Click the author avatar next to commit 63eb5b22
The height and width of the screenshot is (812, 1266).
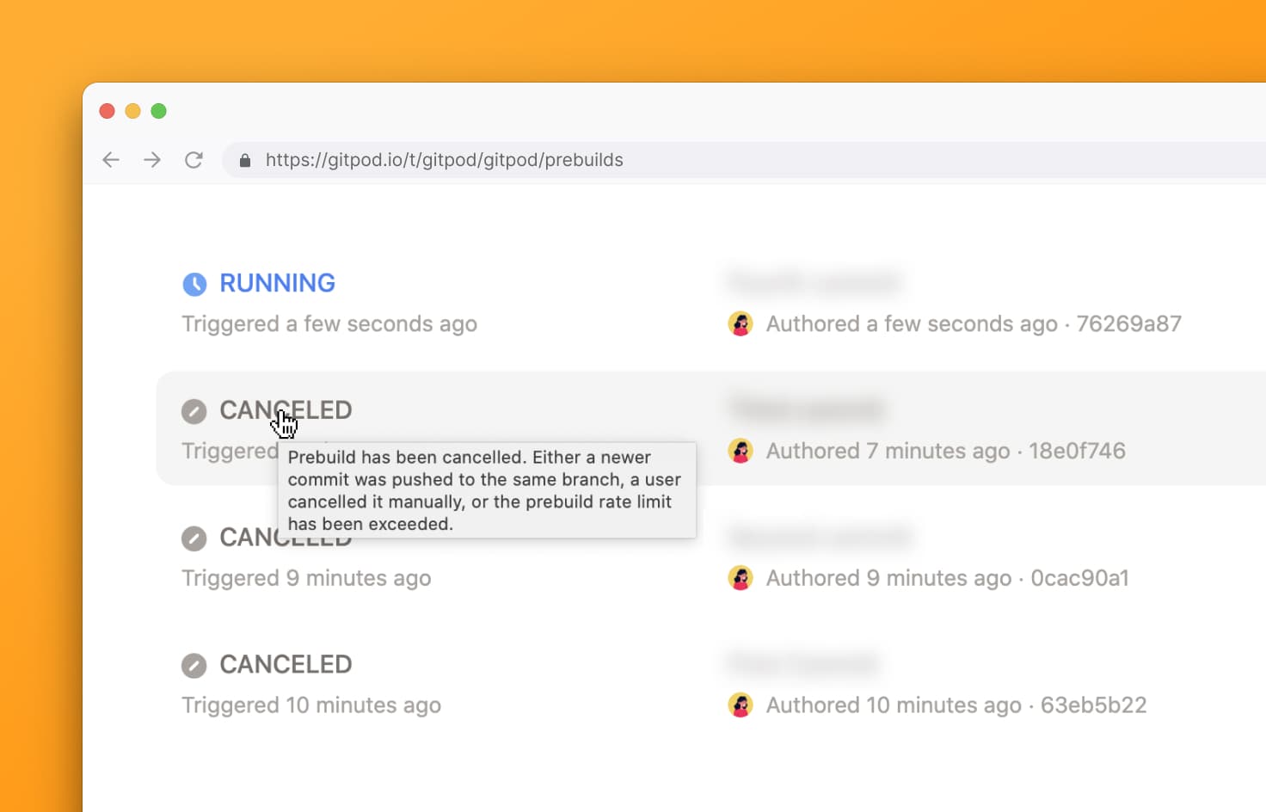741,705
